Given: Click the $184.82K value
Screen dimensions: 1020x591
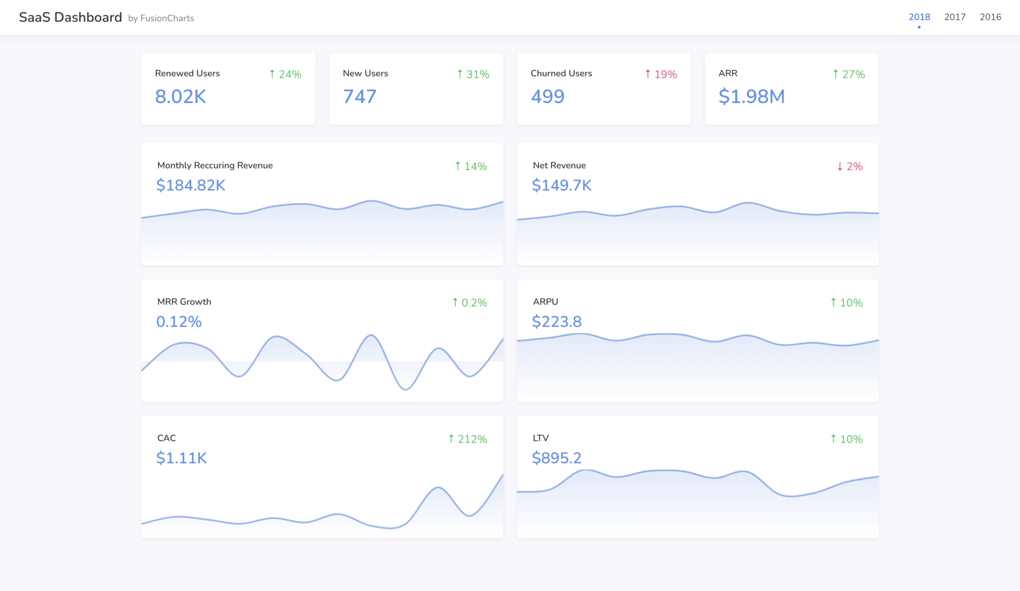Looking at the screenshot, I should tap(191, 185).
